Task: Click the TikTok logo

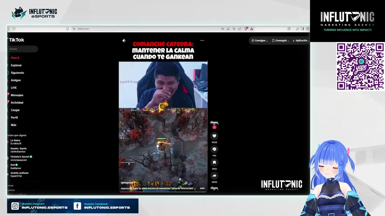Action: tap(16, 40)
